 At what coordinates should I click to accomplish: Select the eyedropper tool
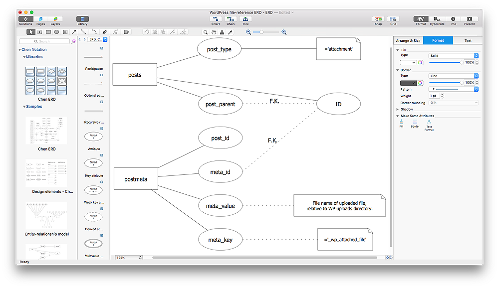(230, 32)
